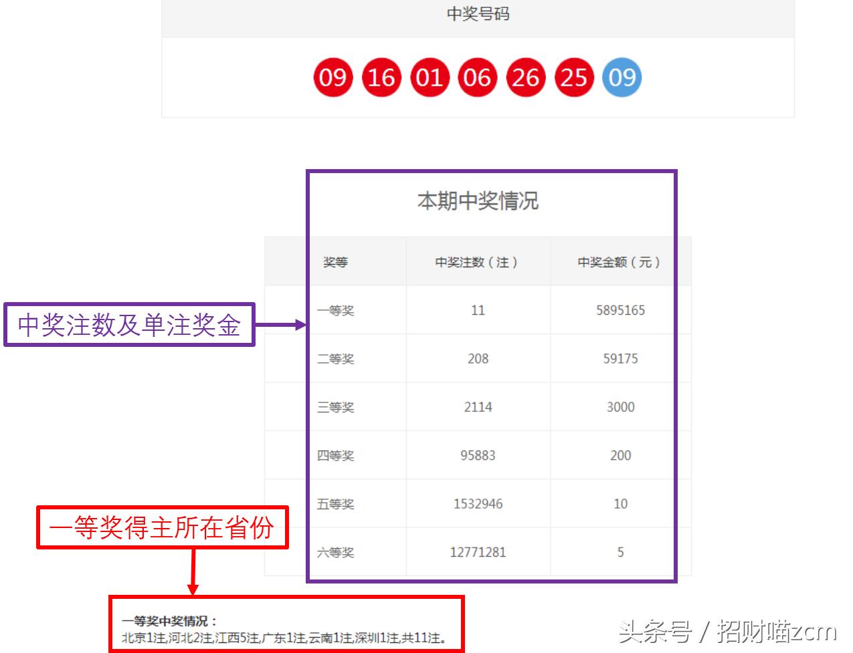Select the red ball numbered 06

(x=478, y=77)
